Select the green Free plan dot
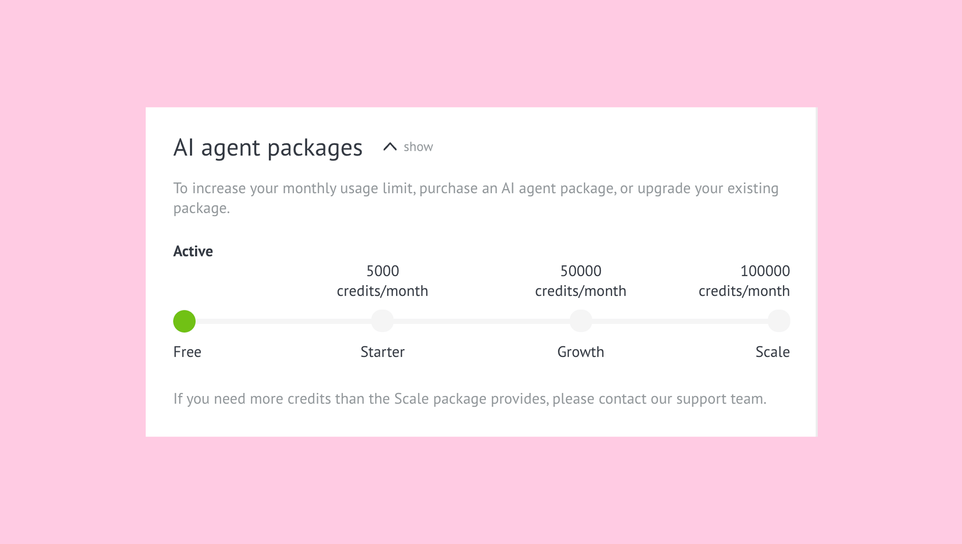962x544 pixels. 184,321
